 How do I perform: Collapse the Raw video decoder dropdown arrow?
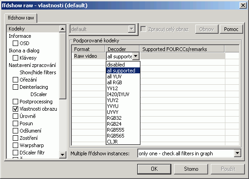135,56
